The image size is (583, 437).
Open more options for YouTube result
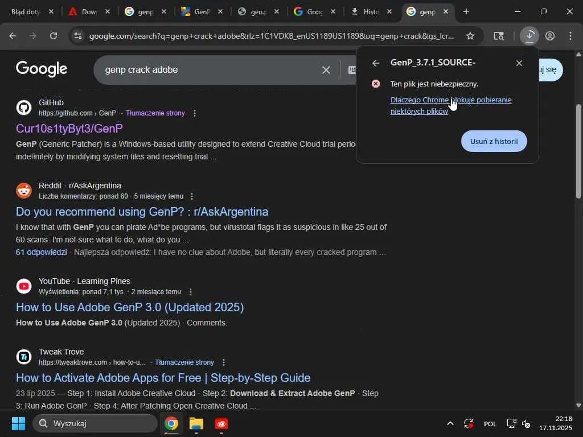190,292
